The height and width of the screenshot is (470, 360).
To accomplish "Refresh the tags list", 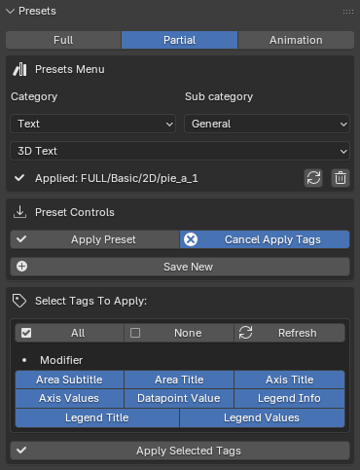I will click(289, 333).
